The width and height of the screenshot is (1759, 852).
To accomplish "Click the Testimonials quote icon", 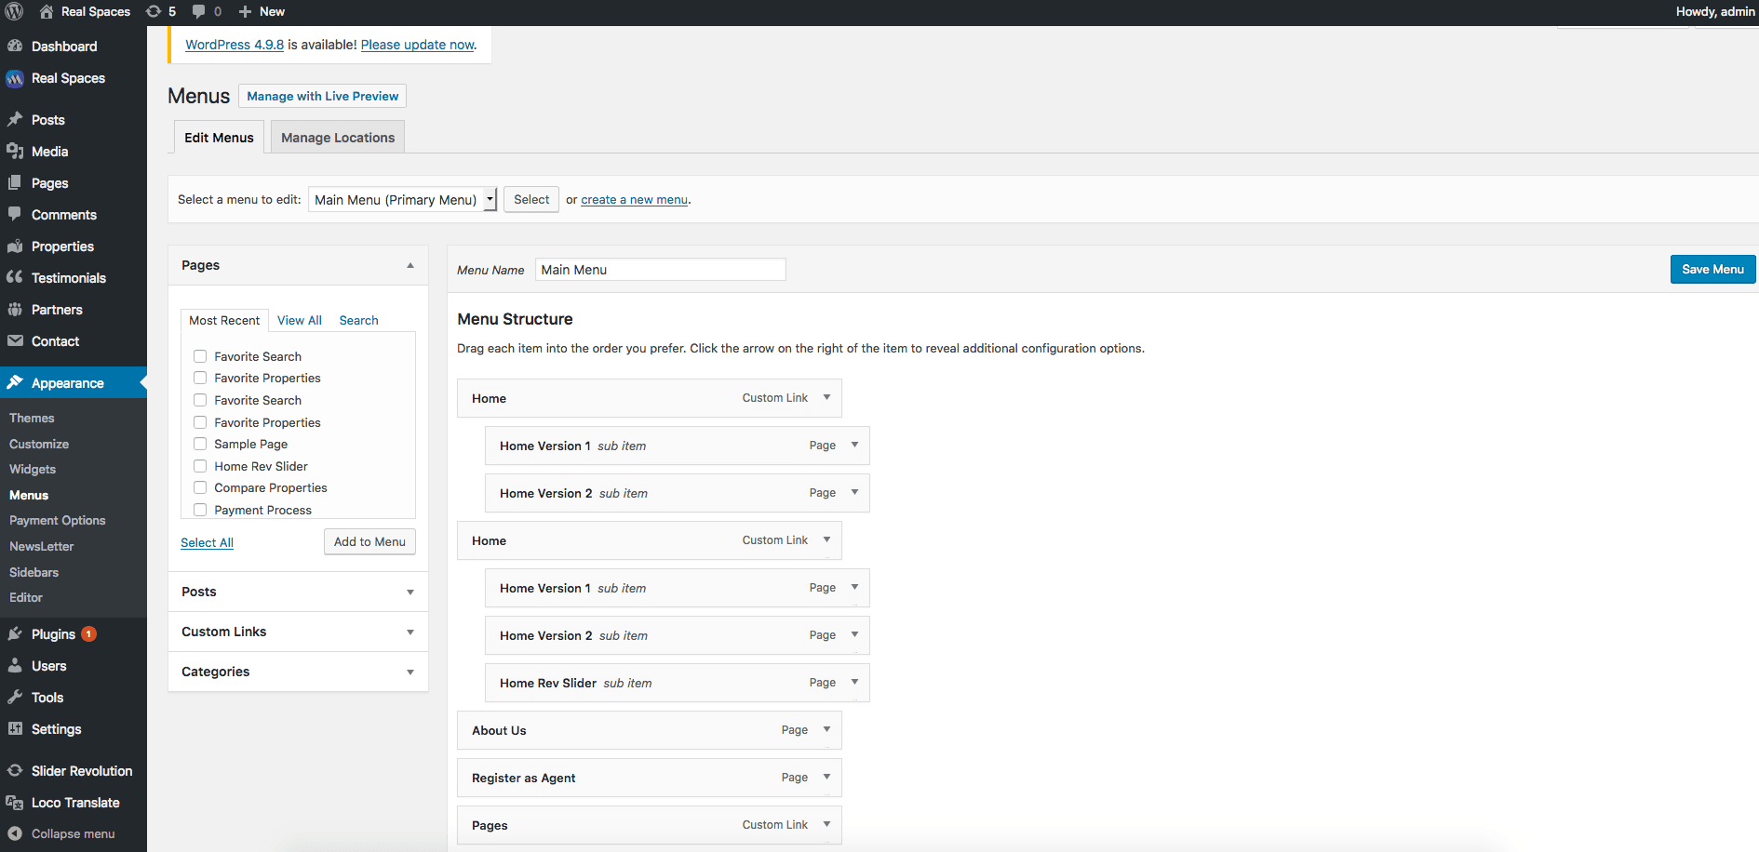I will pos(15,277).
